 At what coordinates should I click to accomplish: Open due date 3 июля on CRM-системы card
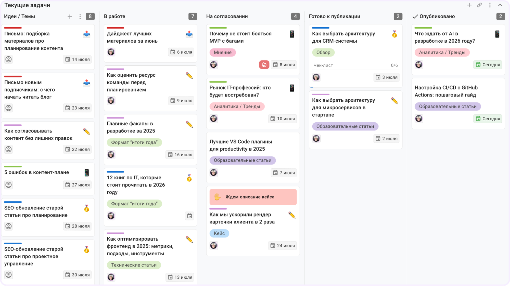click(387, 77)
